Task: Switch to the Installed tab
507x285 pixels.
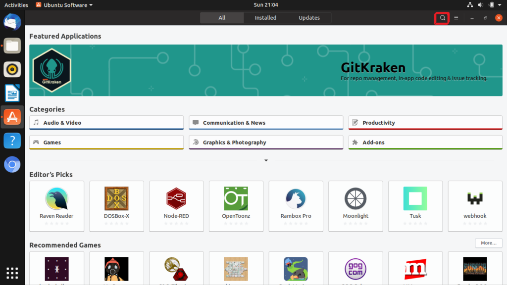Action: [x=265, y=18]
